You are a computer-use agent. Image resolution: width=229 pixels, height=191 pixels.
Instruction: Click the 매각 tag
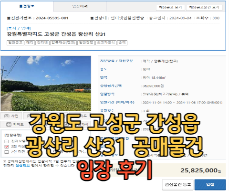[x=30, y=42]
